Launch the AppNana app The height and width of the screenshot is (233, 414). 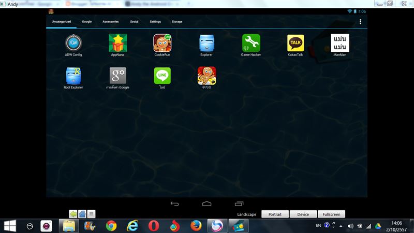point(118,45)
